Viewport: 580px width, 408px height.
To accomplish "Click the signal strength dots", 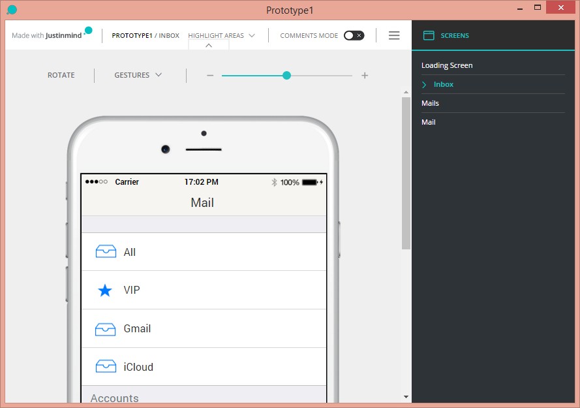I will coord(96,181).
